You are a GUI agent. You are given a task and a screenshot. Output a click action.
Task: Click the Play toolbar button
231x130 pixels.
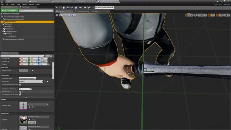tap(89, 8)
